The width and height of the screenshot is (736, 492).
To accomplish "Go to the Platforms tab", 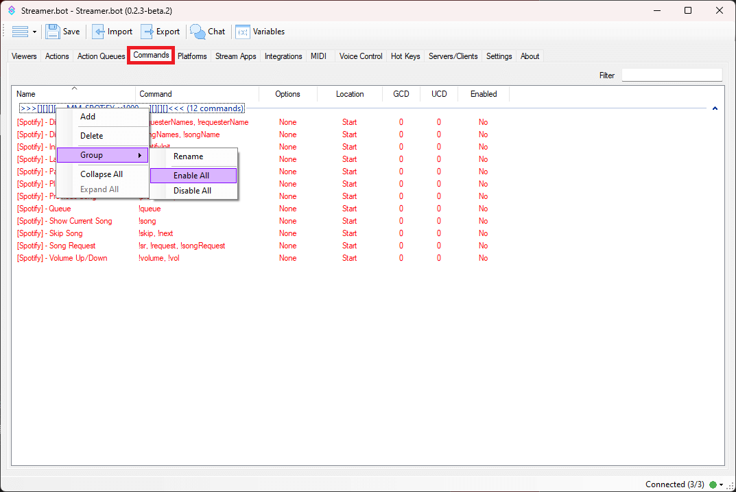I will (x=192, y=56).
